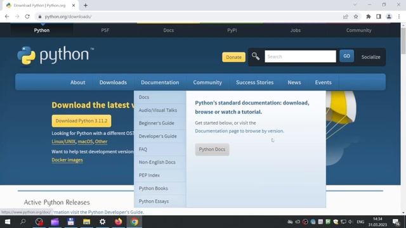
Task: Bookmark this page with star icon
Action: 356,16
